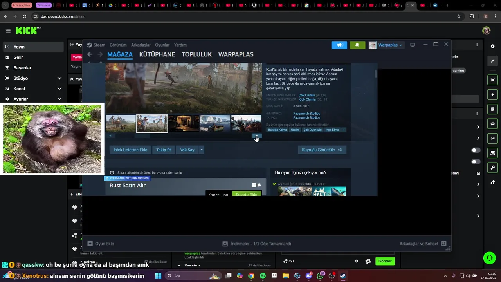Launch Steam Big Picture mode icon
Screen dimensions: 501x282
(413, 45)
